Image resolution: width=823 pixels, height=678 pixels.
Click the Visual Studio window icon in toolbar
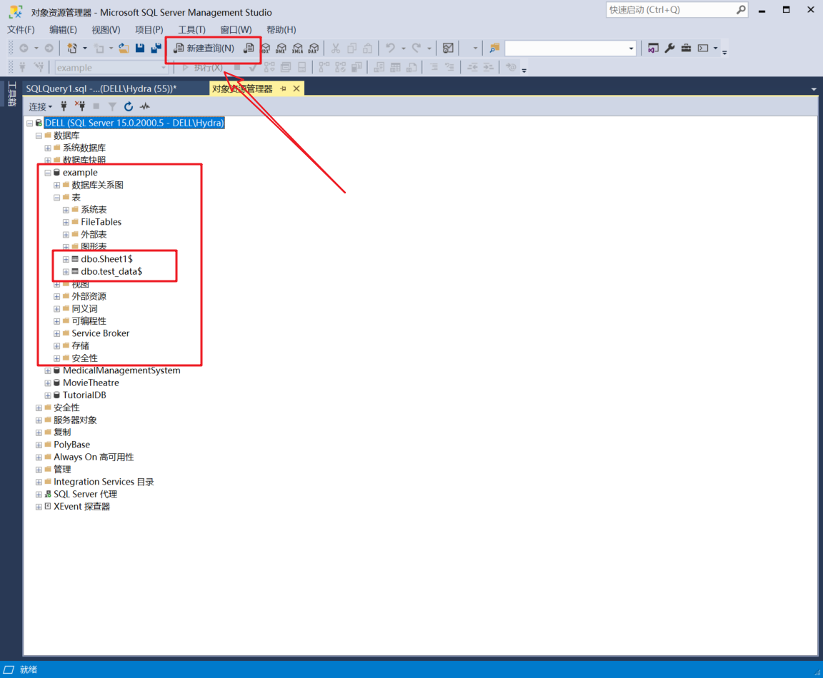(653, 49)
